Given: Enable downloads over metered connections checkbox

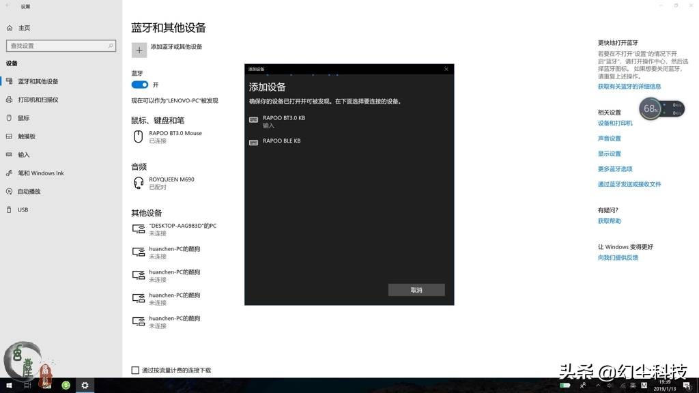Looking at the screenshot, I should [x=134, y=370].
